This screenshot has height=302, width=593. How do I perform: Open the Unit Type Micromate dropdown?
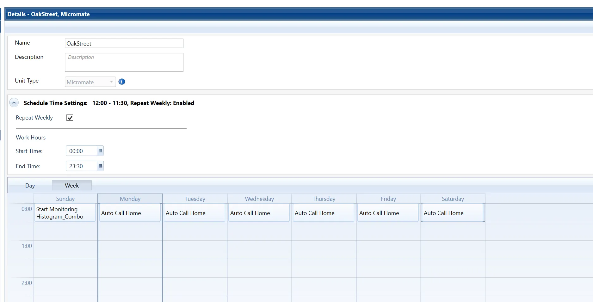pos(90,82)
